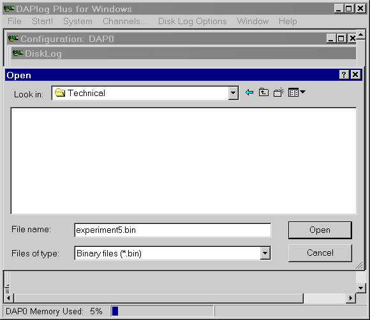Click the DAP0 Memory Used 5% status text
370x320 pixels.
point(54,311)
